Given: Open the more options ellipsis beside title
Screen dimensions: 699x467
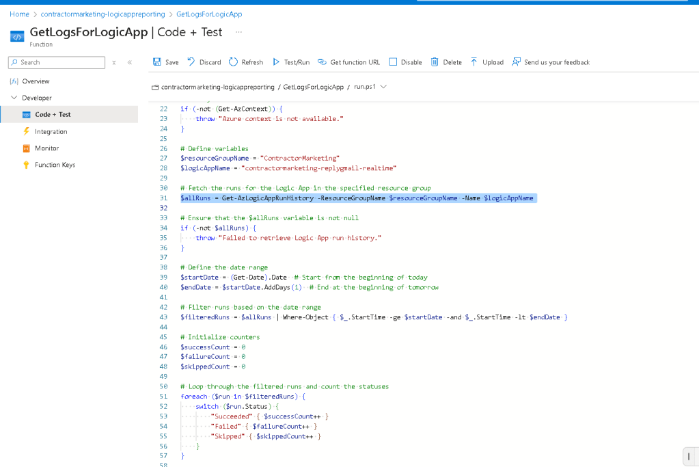Looking at the screenshot, I should 239,32.
